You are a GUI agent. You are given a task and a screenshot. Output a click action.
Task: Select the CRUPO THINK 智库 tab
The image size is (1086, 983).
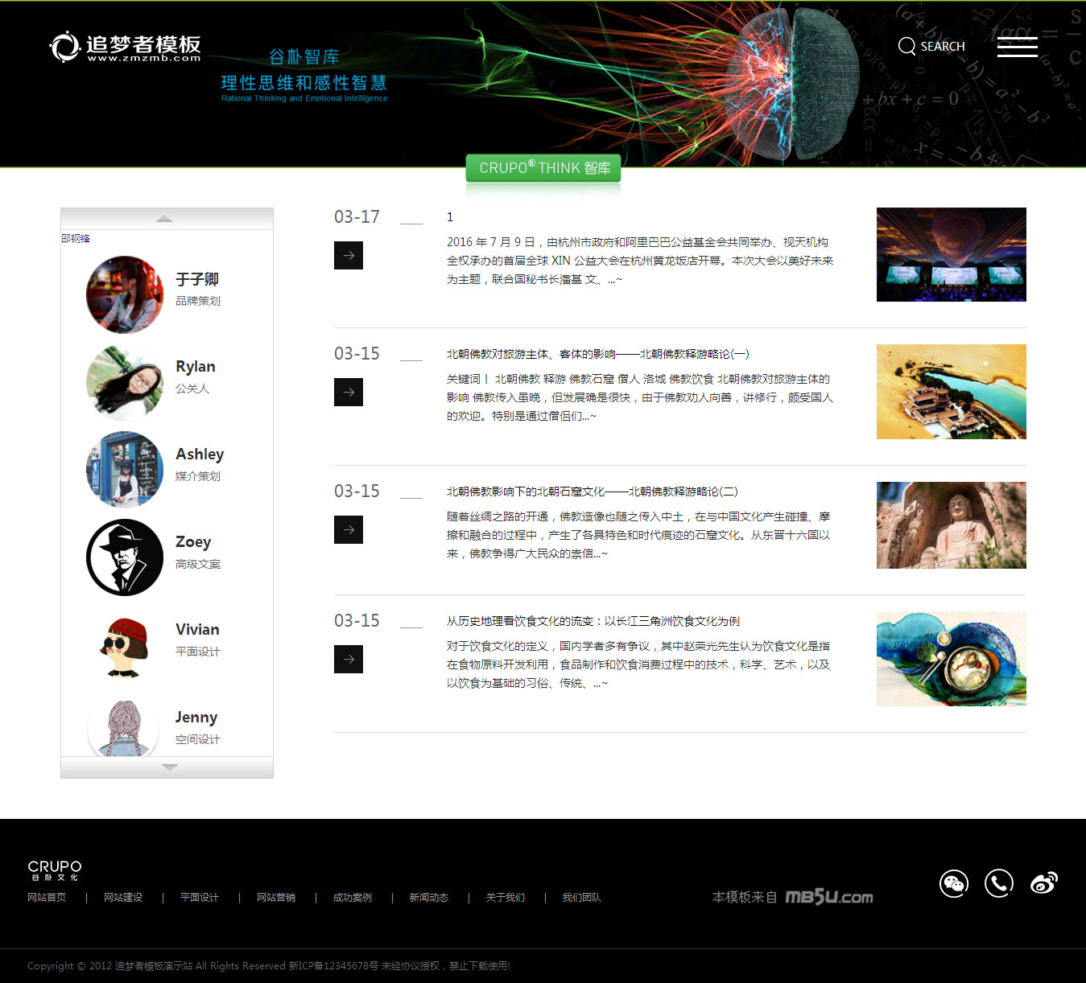(543, 168)
